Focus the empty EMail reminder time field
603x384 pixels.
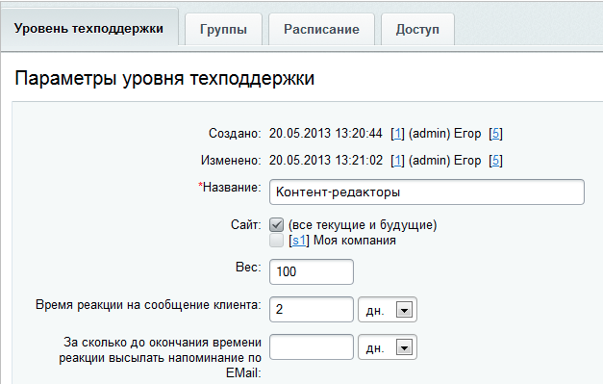pyautogui.click(x=312, y=347)
